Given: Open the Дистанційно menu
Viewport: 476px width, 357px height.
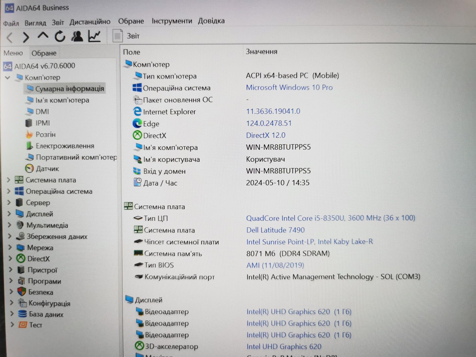Looking at the screenshot, I should pyautogui.click(x=90, y=22).
